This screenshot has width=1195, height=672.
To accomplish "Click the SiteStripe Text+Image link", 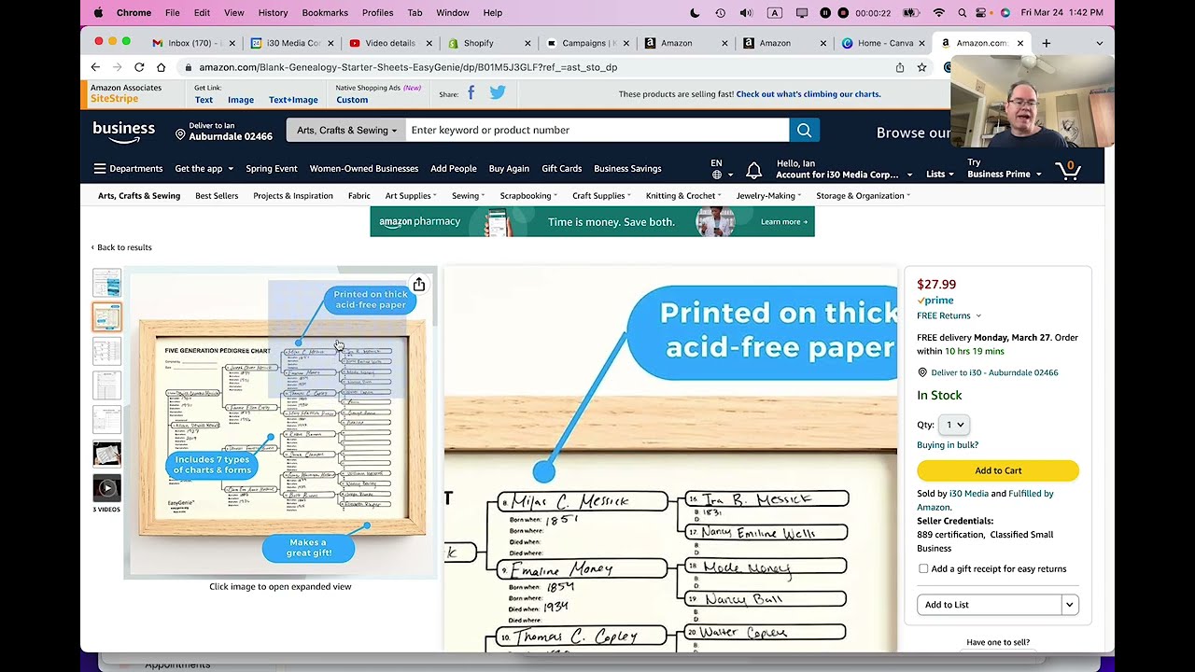I will (293, 100).
